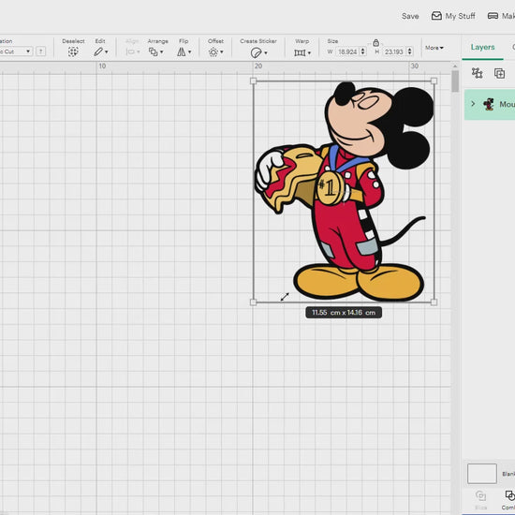Toggle the size aspect-ratio lock icon
515x515 pixels.
click(x=376, y=43)
